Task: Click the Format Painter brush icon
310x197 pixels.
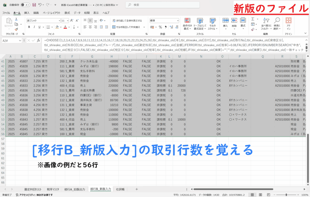Action: (x=16, y=29)
